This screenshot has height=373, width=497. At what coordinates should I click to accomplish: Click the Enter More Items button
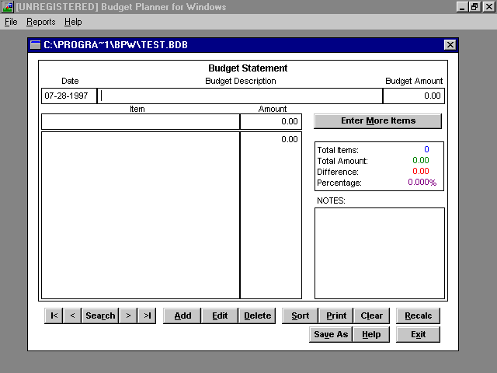click(378, 121)
